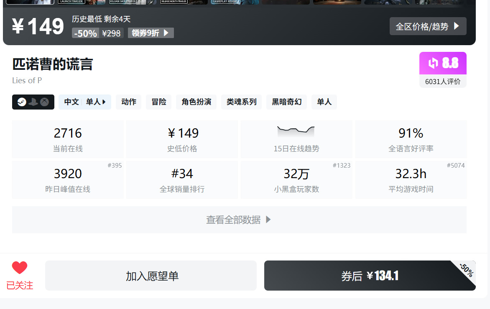
Task: Click the Xbox platform icon
Action: point(44,102)
